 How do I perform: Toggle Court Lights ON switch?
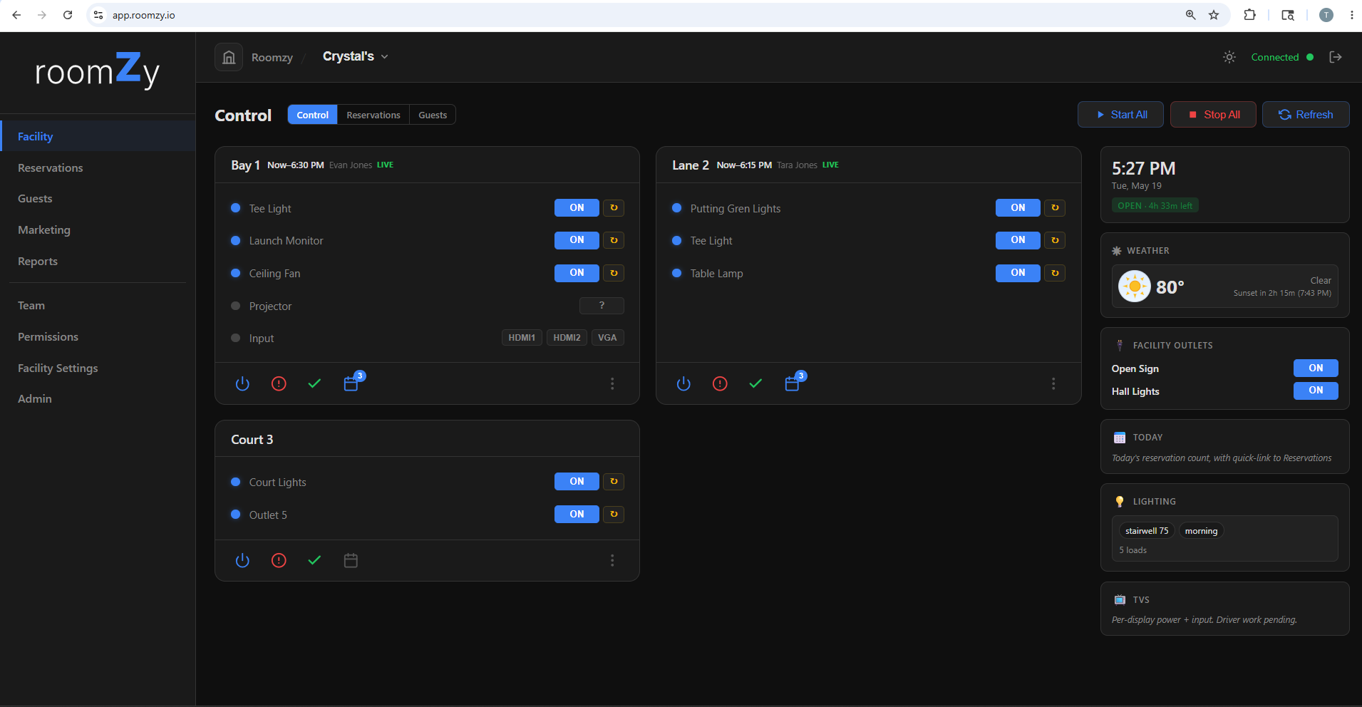pyautogui.click(x=577, y=482)
